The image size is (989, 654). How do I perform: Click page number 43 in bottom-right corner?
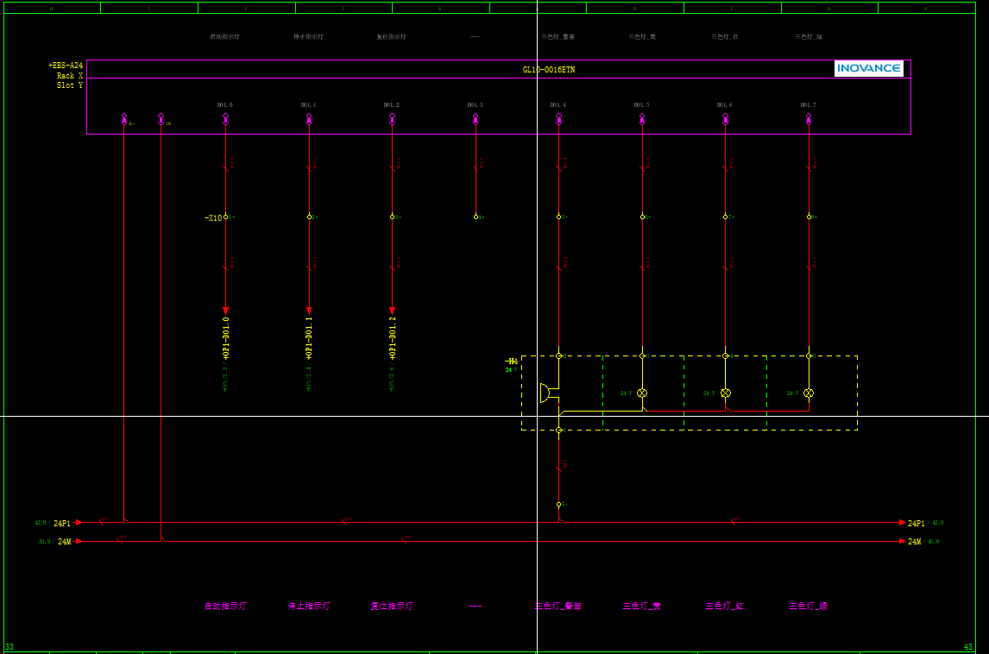968,646
